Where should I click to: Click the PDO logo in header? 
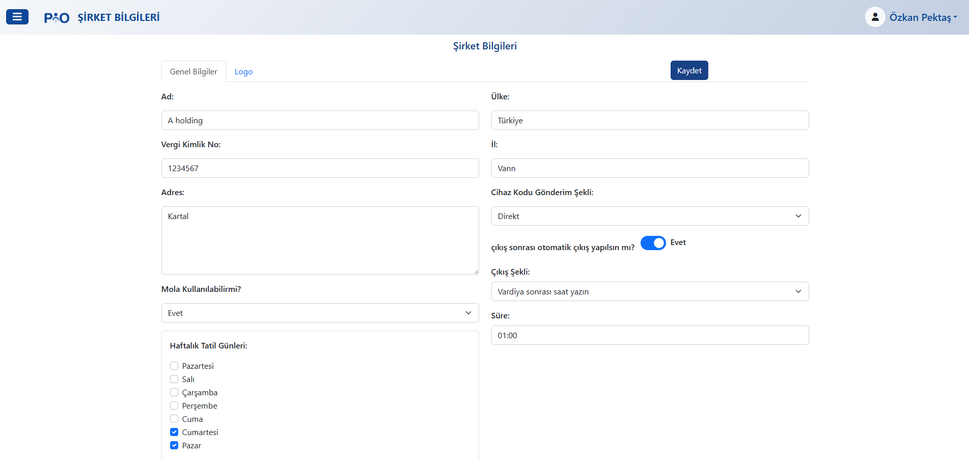[x=57, y=18]
